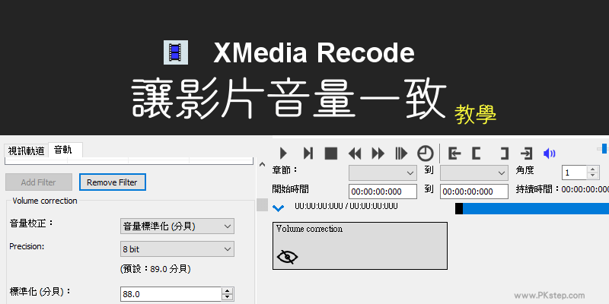
Task: Increase 角度 value with up arrow
Action: point(593,169)
